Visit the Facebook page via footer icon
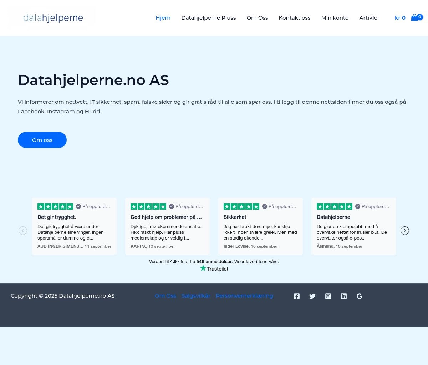 tap(297, 296)
